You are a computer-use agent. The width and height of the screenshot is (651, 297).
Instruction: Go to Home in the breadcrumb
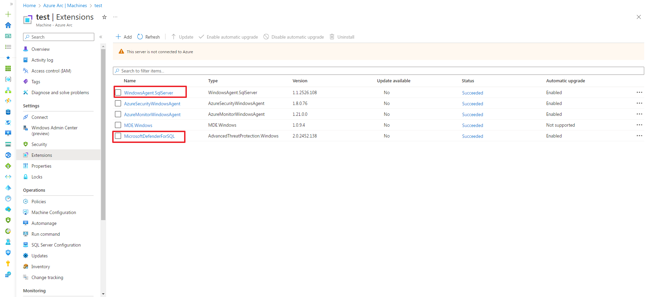coord(29,5)
